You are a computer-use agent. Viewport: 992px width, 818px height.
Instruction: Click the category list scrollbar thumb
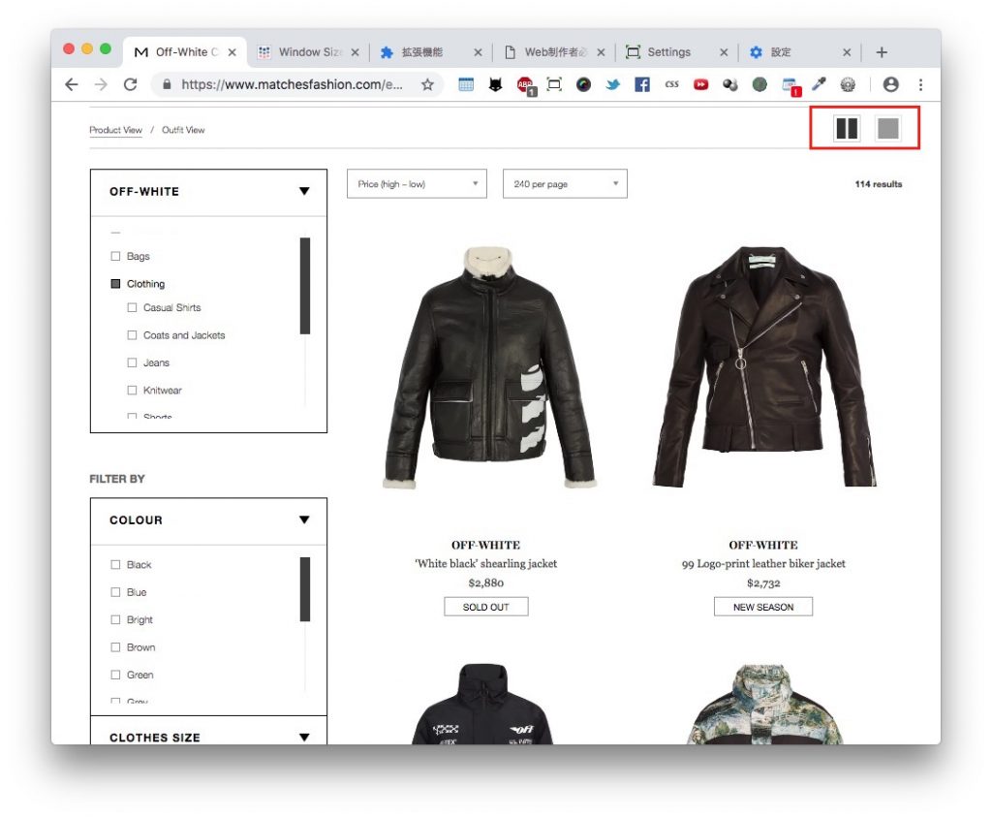305,286
